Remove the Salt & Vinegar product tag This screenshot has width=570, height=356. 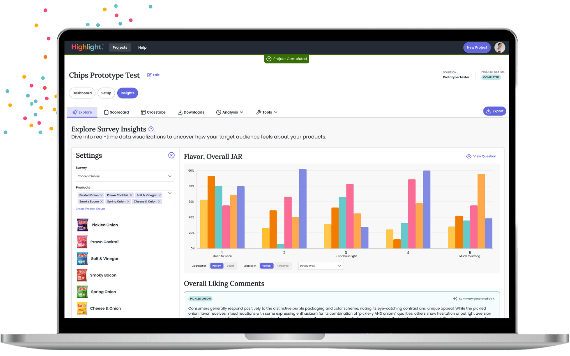[160, 195]
